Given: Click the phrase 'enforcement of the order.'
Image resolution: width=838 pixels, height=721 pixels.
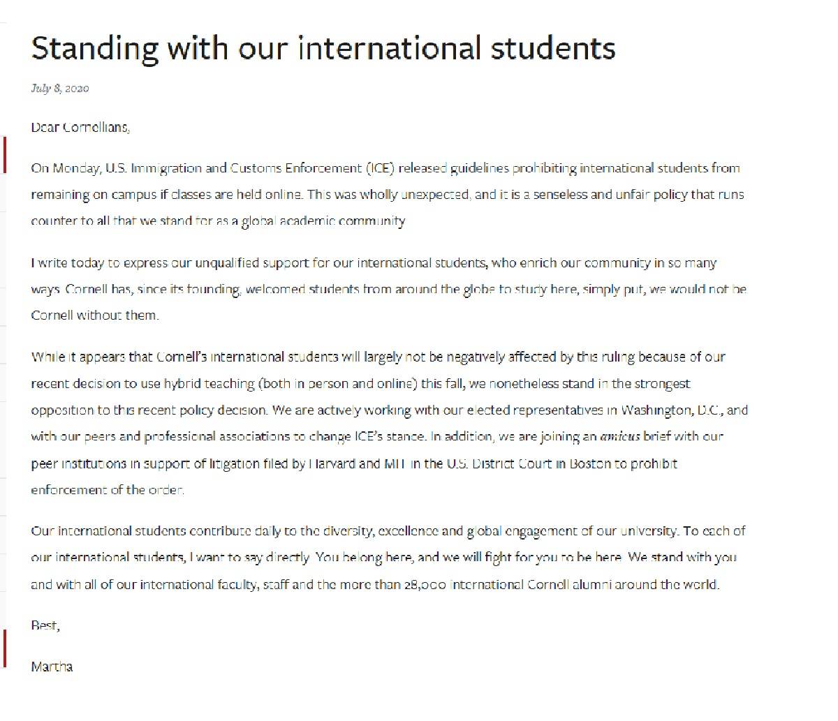Looking at the screenshot, I should pos(108,489).
